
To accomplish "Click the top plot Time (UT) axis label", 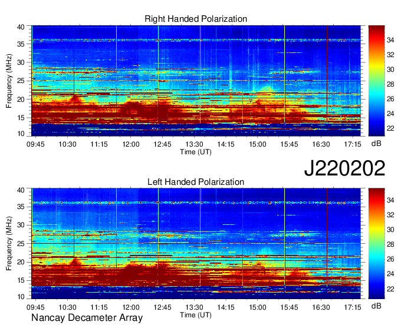I will tap(196, 152).
